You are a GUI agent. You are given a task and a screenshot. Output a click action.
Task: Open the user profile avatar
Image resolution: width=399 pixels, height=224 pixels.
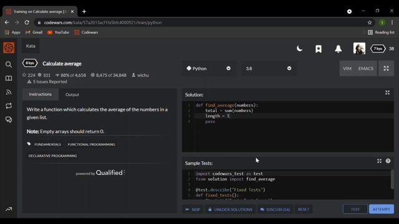[x=359, y=49]
